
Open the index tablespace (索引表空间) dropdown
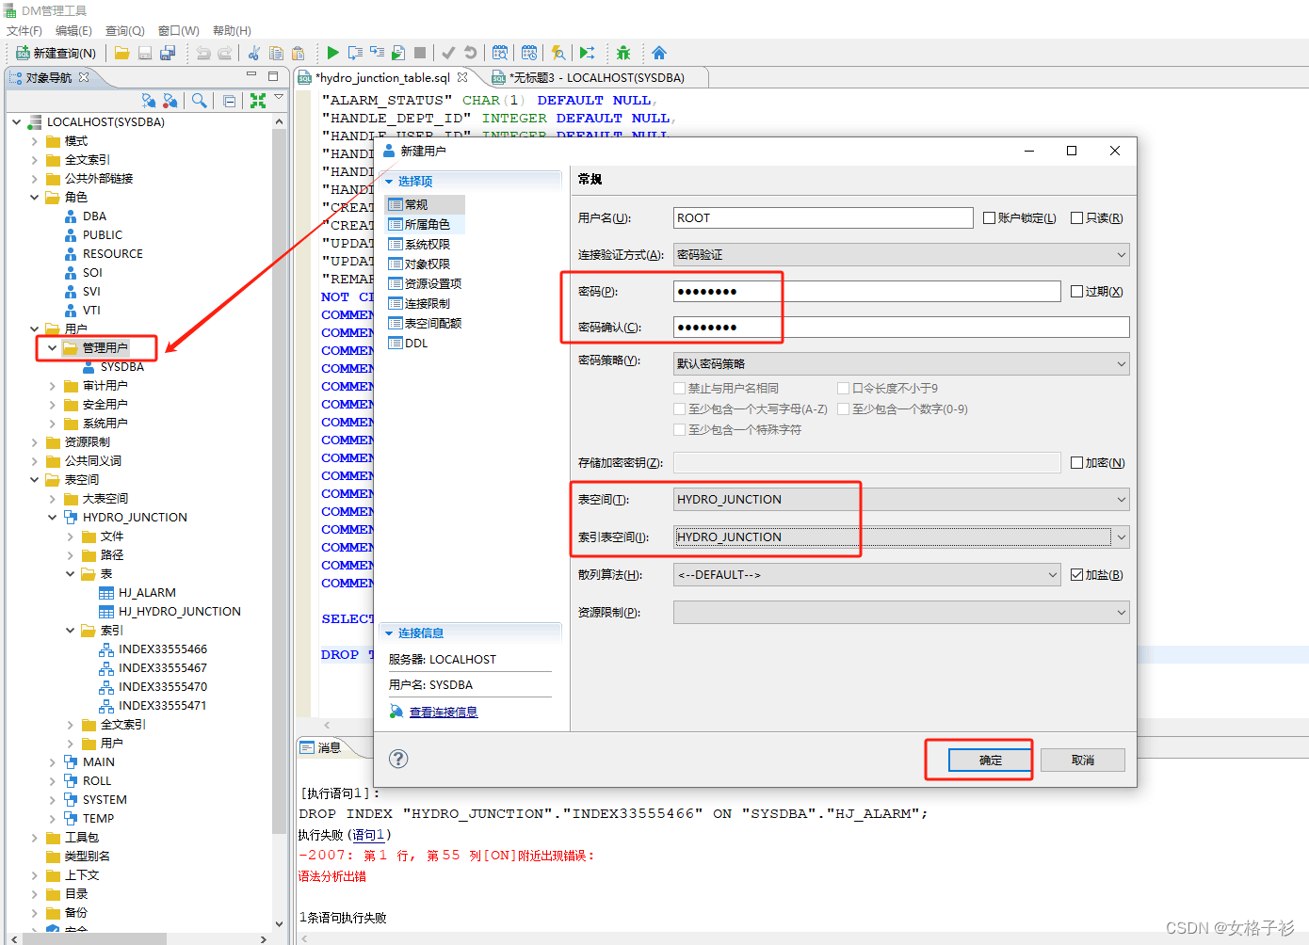click(x=901, y=537)
